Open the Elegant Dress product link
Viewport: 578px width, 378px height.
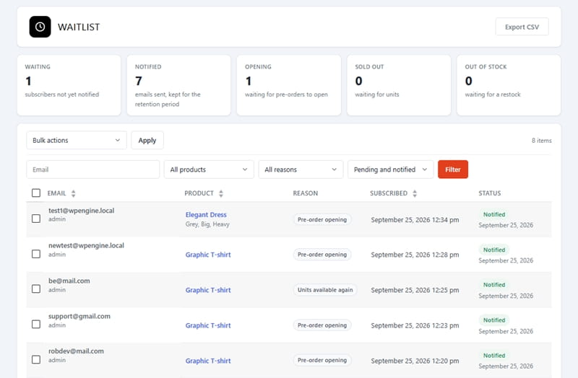pos(206,214)
